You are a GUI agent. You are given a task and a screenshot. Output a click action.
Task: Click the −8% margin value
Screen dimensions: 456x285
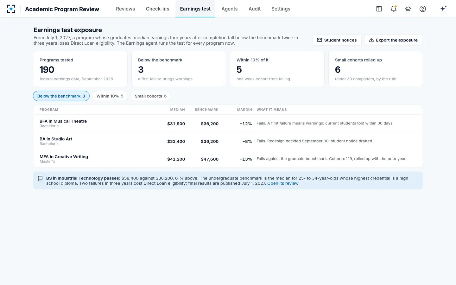247,142
